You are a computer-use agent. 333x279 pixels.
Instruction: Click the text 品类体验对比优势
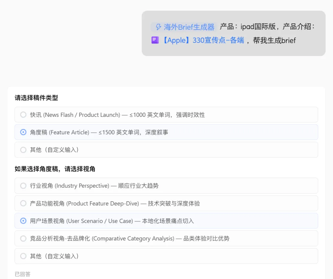click(206, 239)
